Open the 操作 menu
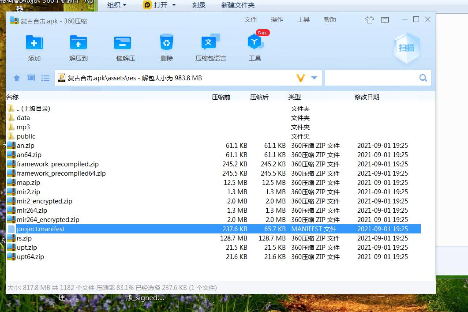Image resolution: width=468 pixels, height=312 pixels. [277, 19]
